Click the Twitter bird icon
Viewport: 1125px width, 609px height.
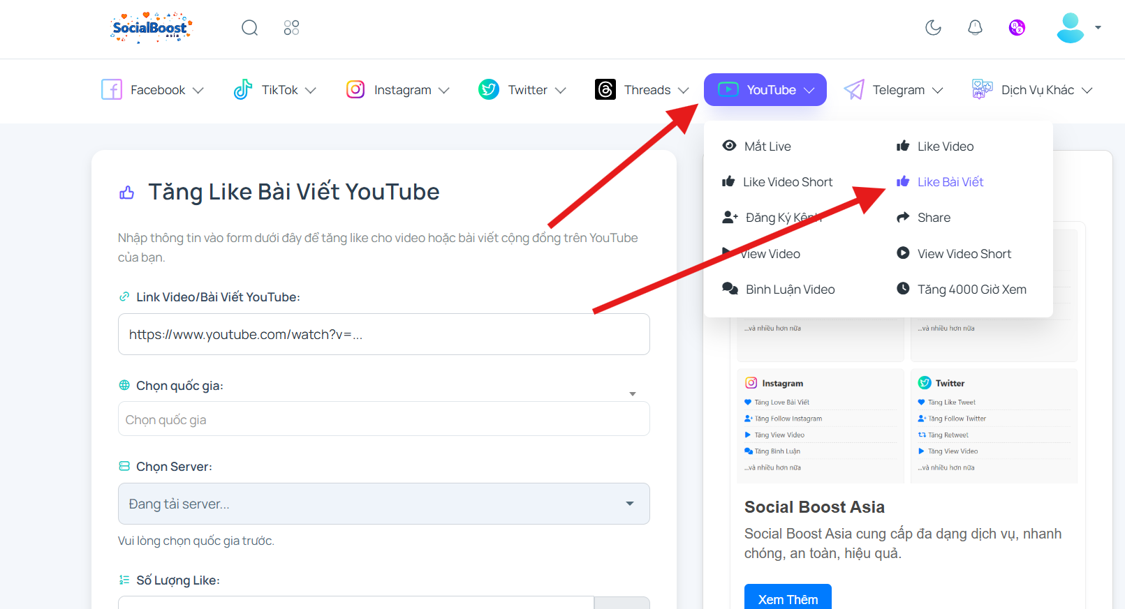[x=489, y=89]
